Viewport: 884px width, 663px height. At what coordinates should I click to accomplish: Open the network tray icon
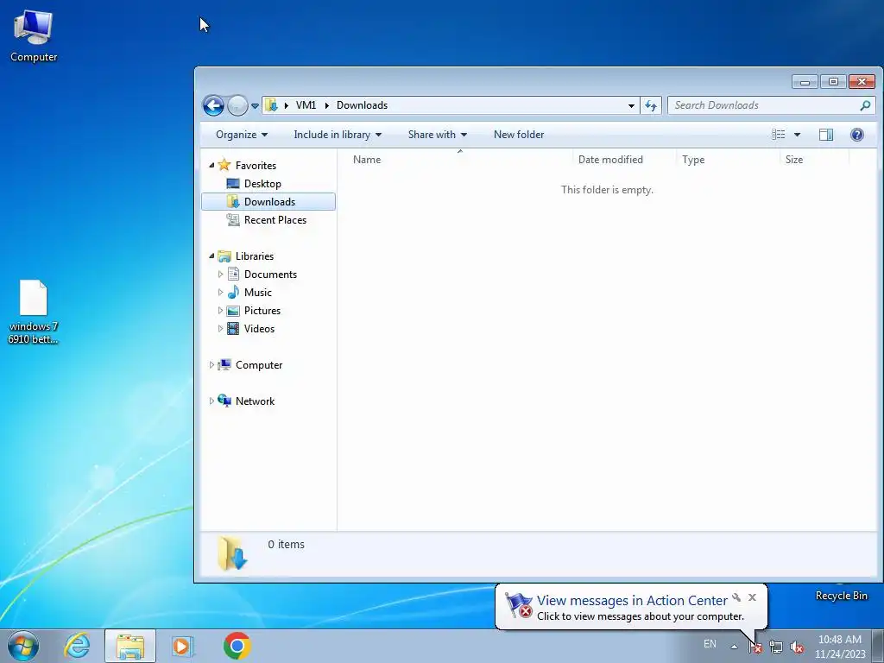tap(776, 647)
